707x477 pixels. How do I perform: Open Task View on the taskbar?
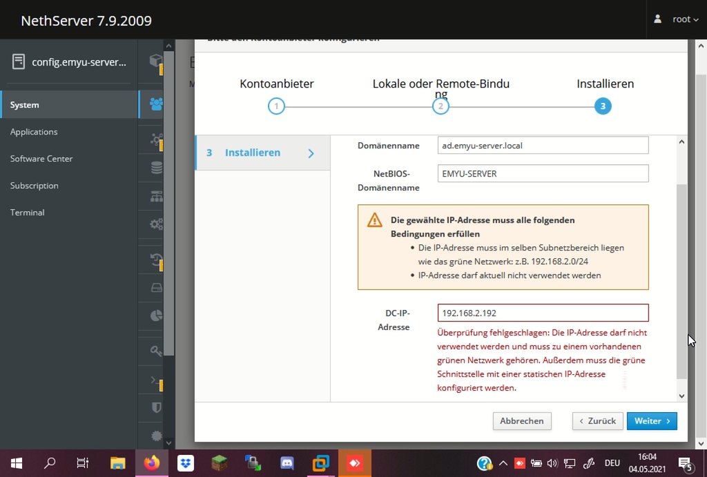coord(83,463)
